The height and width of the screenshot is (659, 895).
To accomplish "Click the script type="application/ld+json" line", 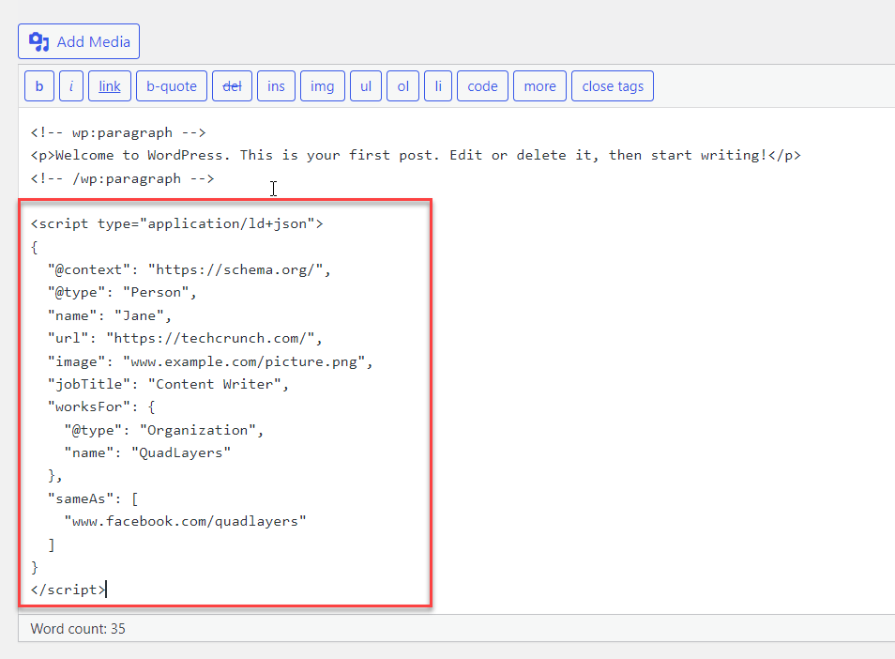I will pos(177,223).
